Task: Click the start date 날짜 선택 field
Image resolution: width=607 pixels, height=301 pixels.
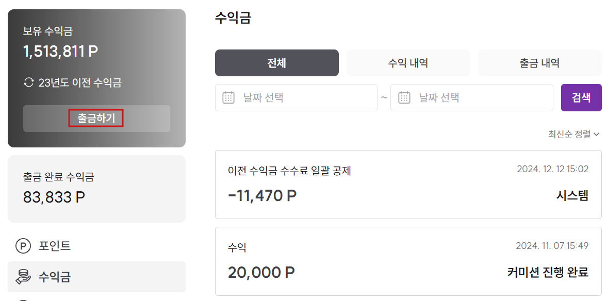Action: pyautogui.click(x=296, y=97)
